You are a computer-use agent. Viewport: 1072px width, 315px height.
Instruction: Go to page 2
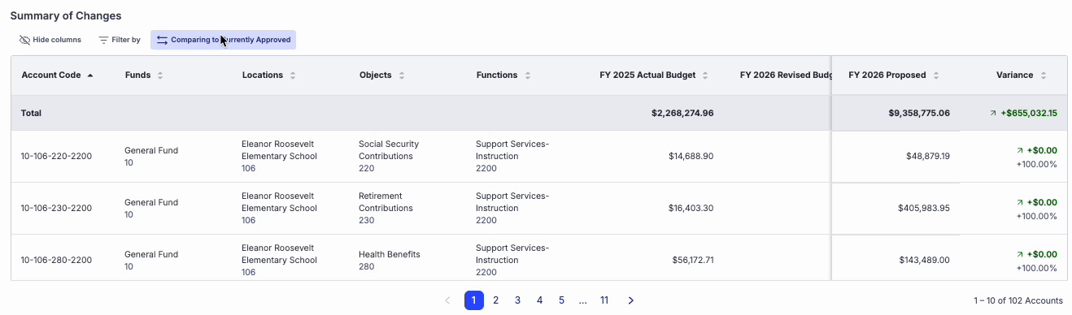coord(495,300)
